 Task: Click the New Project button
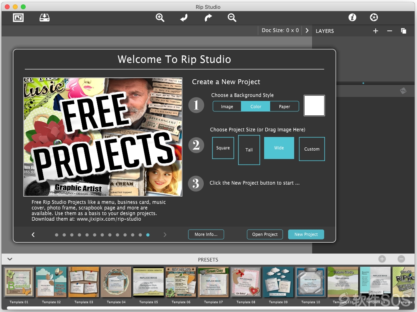(x=306, y=235)
